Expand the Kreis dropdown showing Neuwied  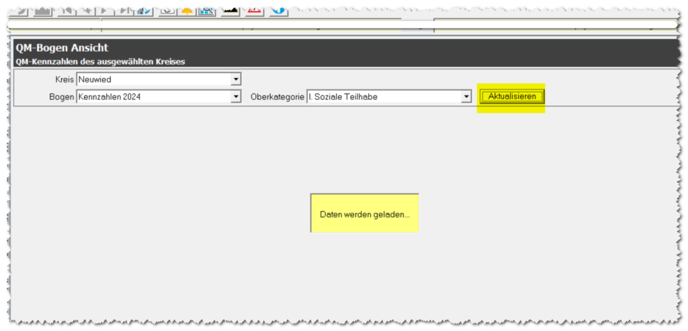[236, 80]
